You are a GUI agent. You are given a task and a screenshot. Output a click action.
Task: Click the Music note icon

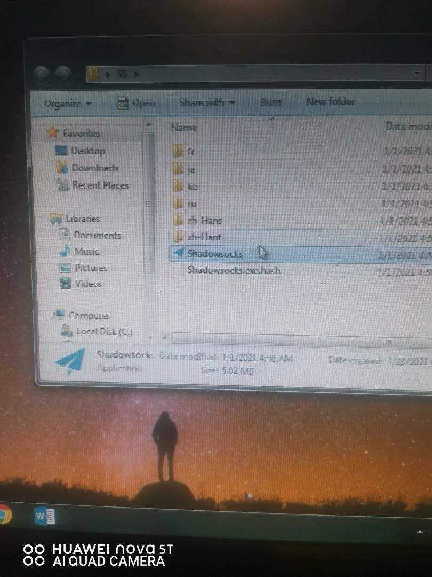point(65,251)
